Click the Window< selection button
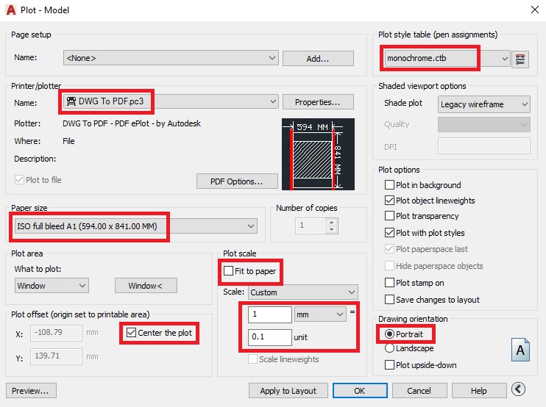The height and width of the screenshot is (407, 546). pyautogui.click(x=144, y=286)
